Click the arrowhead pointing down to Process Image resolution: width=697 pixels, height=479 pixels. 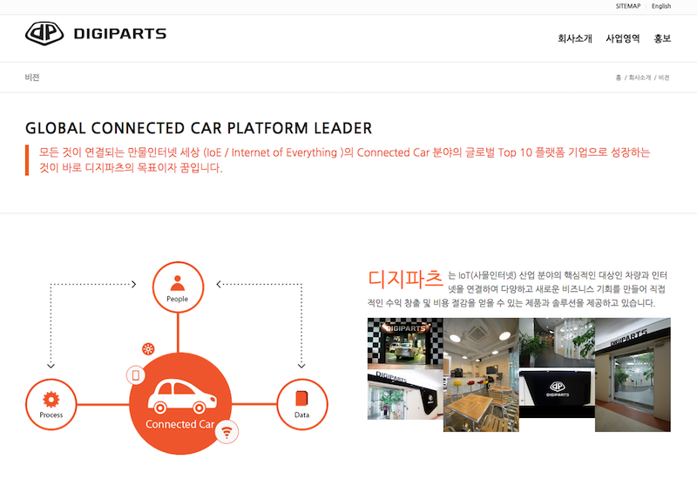(x=51, y=366)
